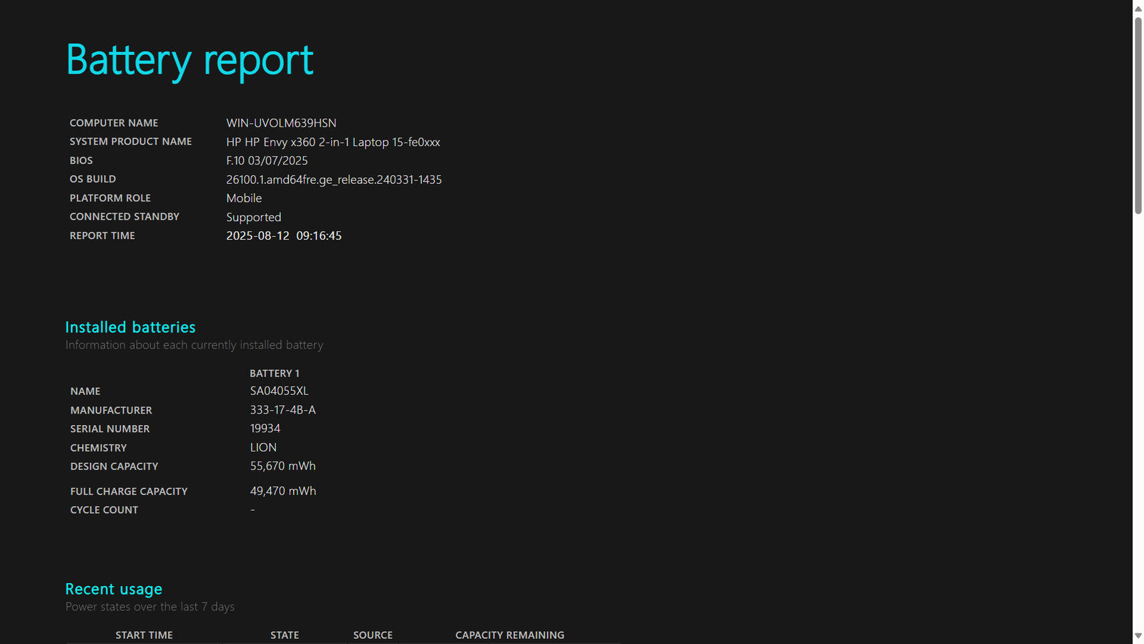This screenshot has height=644, width=1144.
Task: Click the SERIAL NUMBER label
Action: pos(110,429)
